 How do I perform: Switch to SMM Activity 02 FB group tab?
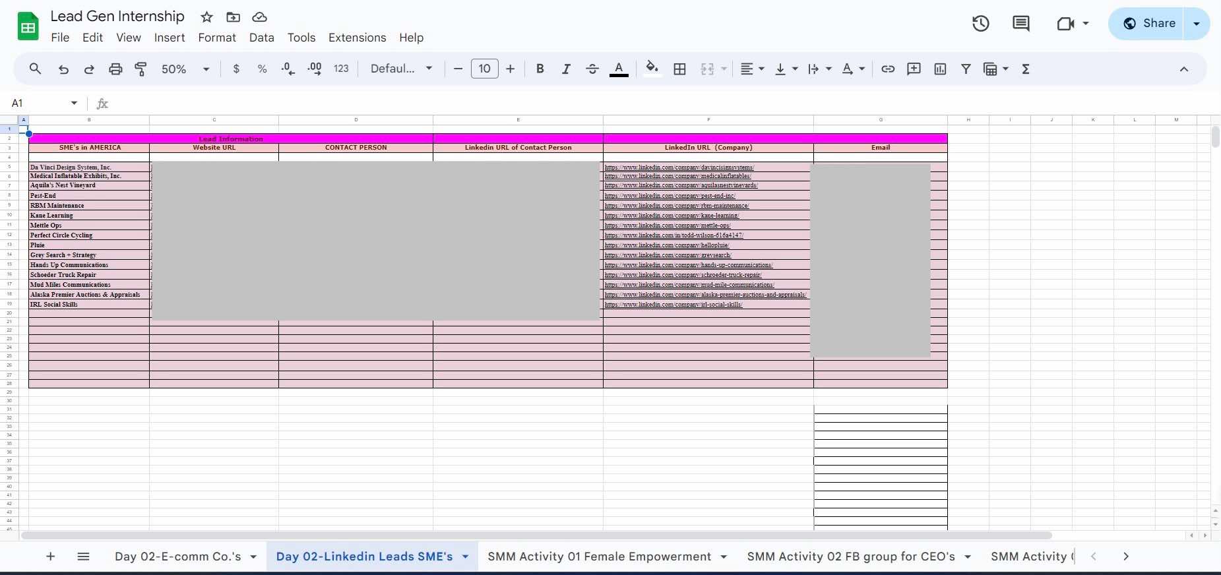click(x=851, y=557)
